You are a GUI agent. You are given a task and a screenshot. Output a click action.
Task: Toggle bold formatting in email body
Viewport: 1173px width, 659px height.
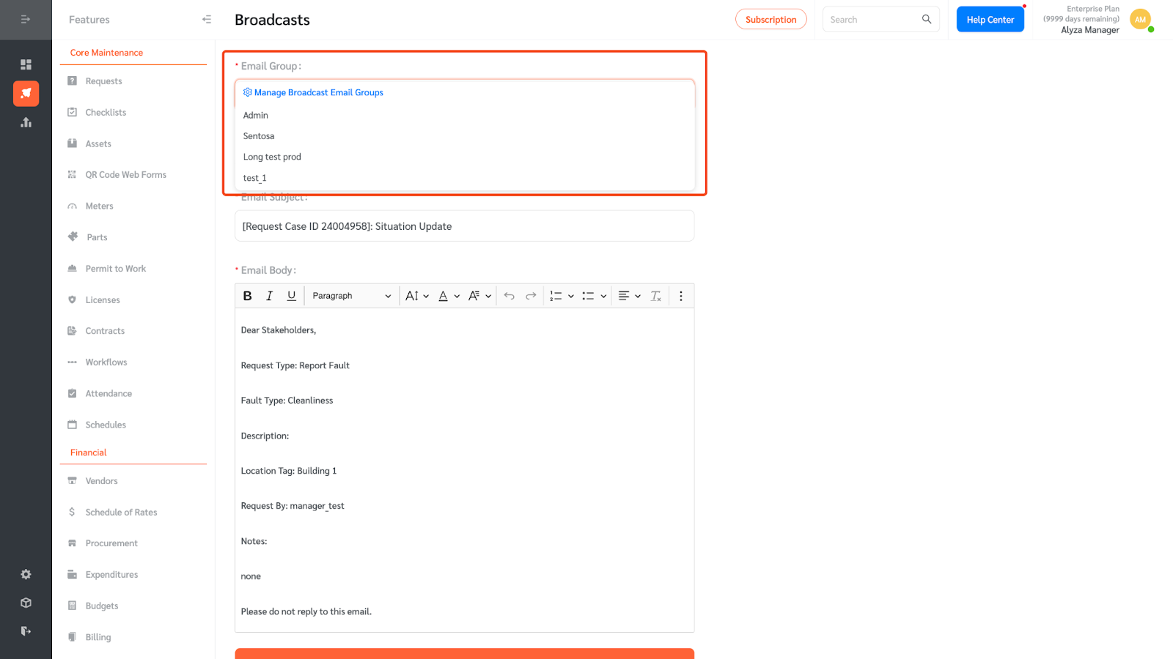click(x=248, y=296)
